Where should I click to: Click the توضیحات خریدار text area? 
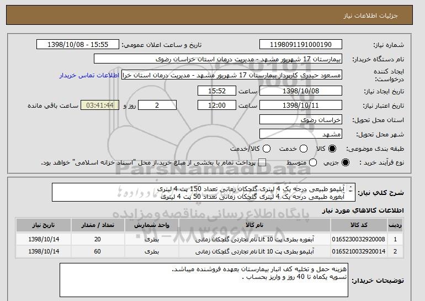204,280
